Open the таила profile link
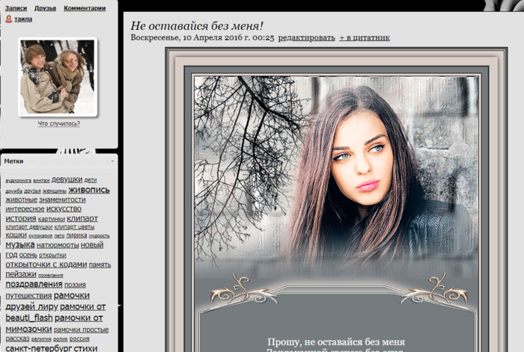This screenshot has height=352, width=524. click(x=23, y=19)
